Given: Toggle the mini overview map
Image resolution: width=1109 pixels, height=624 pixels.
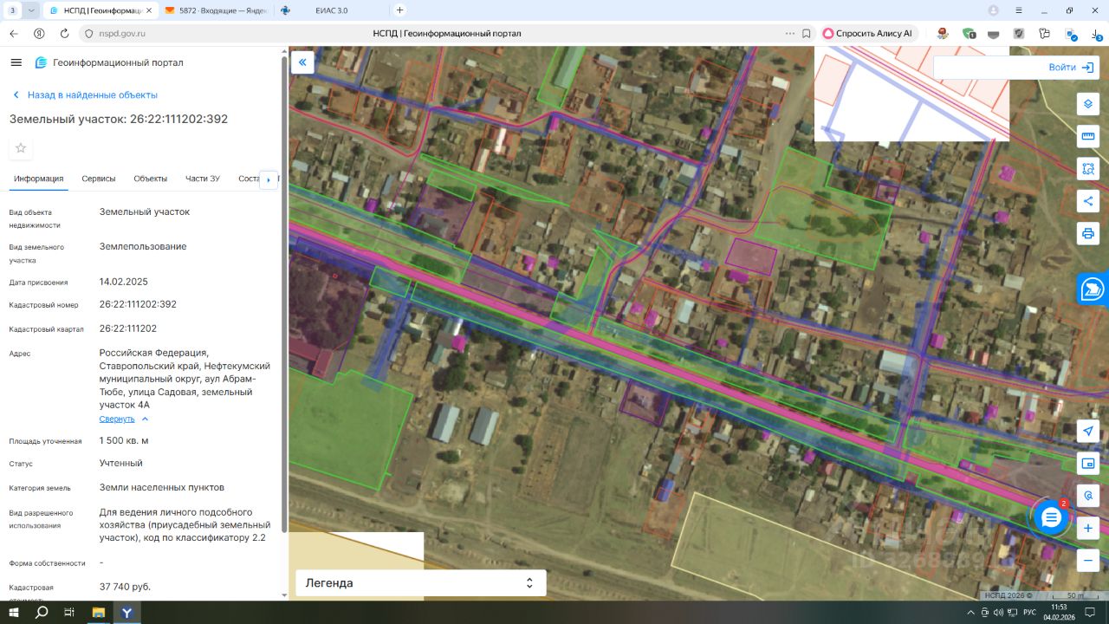Looking at the screenshot, I should pyautogui.click(x=1088, y=464).
